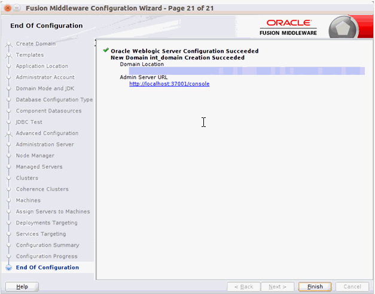Open Administration Server step
This screenshot has width=375, height=294.
point(45,144)
